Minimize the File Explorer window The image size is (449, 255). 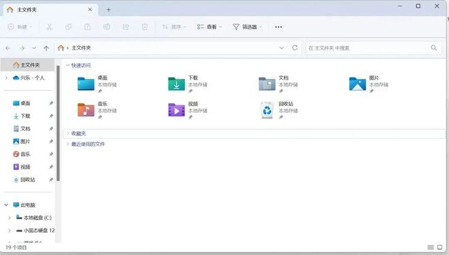click(400, 6)
